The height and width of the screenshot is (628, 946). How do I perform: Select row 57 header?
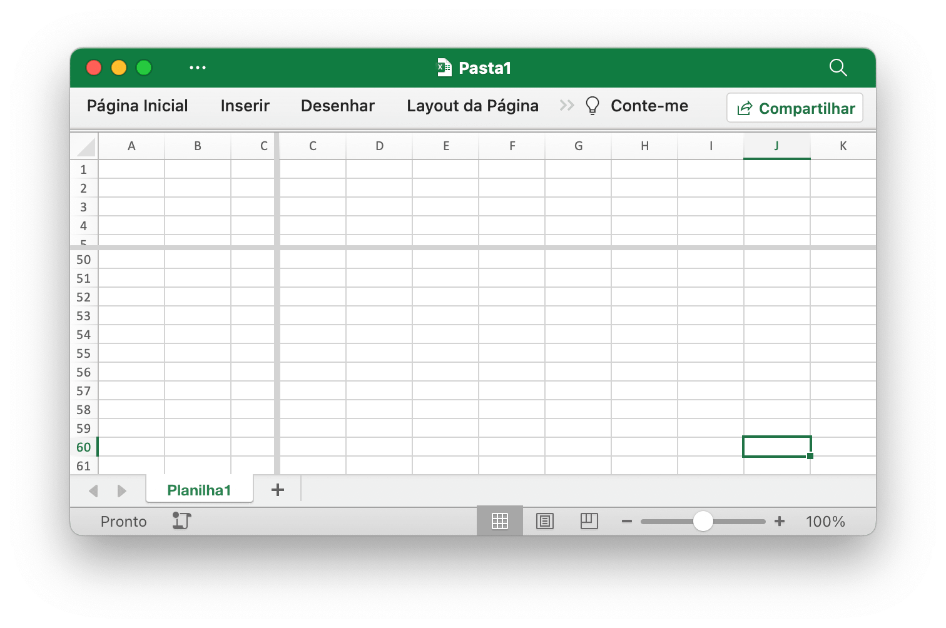point(84,391)
